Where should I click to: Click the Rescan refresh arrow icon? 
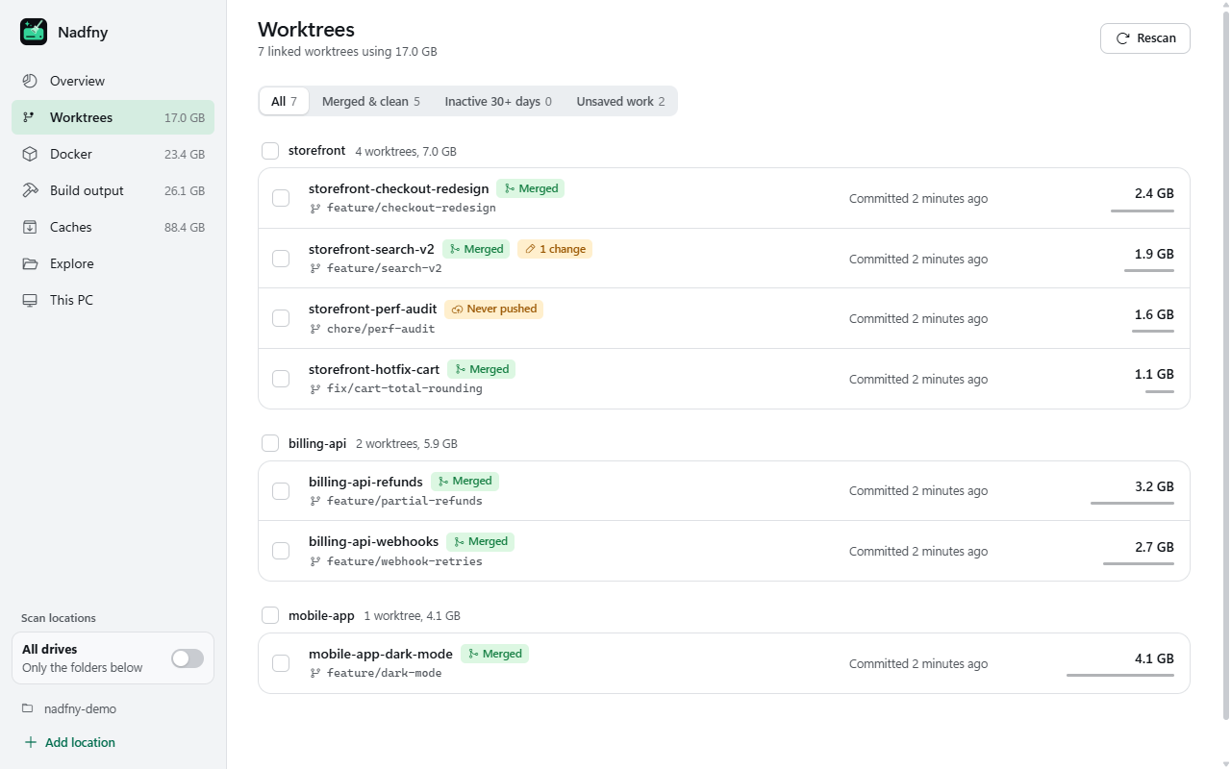point(1122,38)
